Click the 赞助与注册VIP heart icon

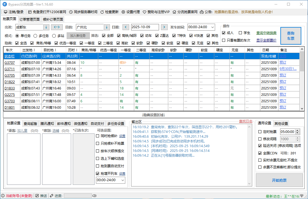coord(144,12)
